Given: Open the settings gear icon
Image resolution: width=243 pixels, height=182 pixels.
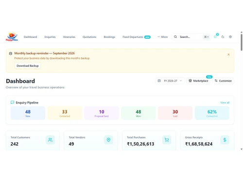Looking at the screenshot, I should [x=230, y=37].
